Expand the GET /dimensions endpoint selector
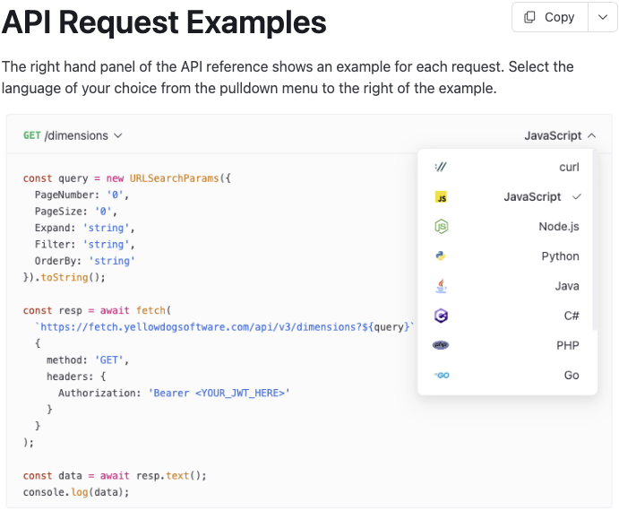This screenshot has width=619, height=511. point(73,135)
